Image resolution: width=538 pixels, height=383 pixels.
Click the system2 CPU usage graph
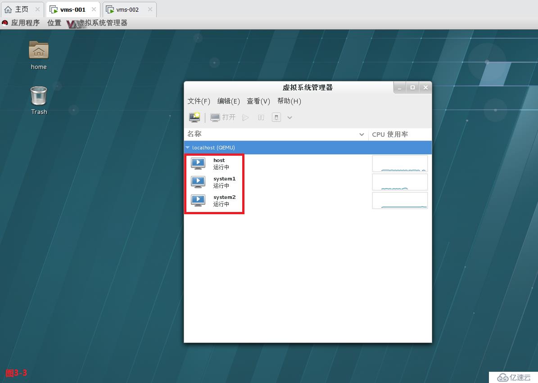[400, 201]
